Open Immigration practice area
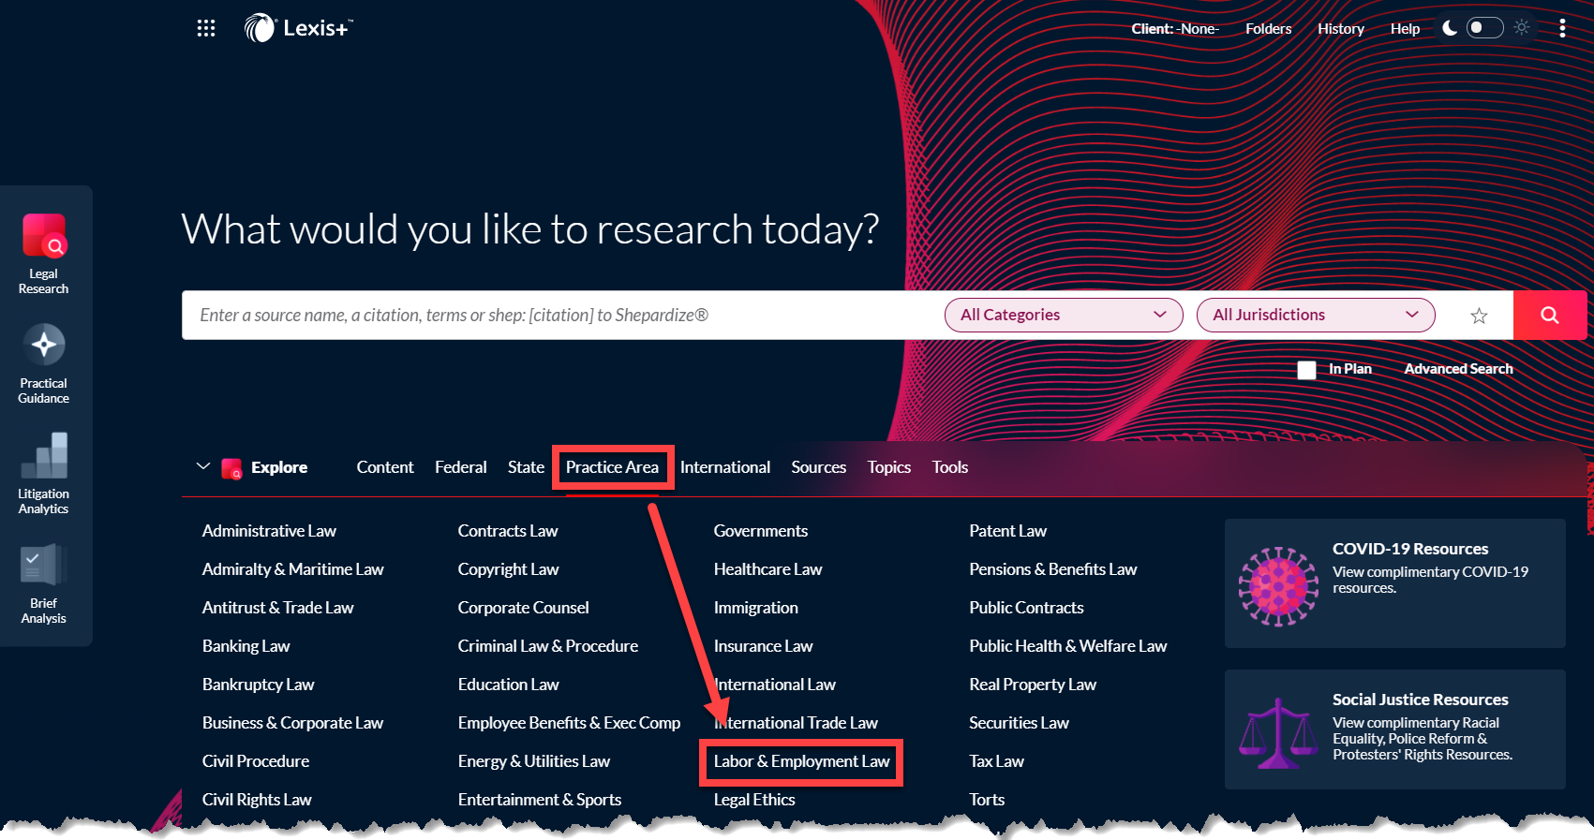The width and height of the screenshot is (1594, 840). click(x=756, y=608)
